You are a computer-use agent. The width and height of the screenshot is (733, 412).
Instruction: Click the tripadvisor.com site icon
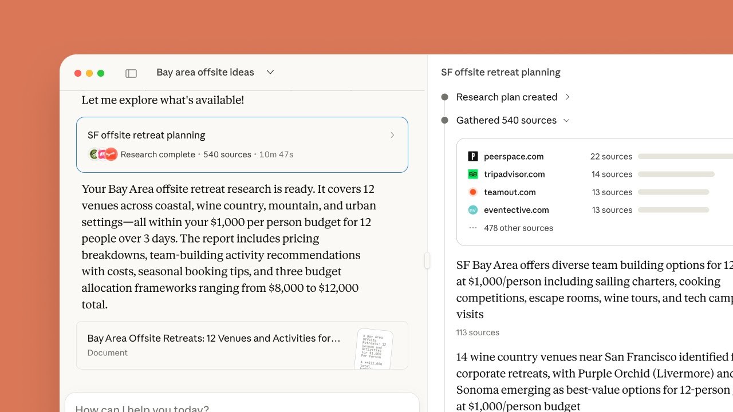(x=473, y=174)
